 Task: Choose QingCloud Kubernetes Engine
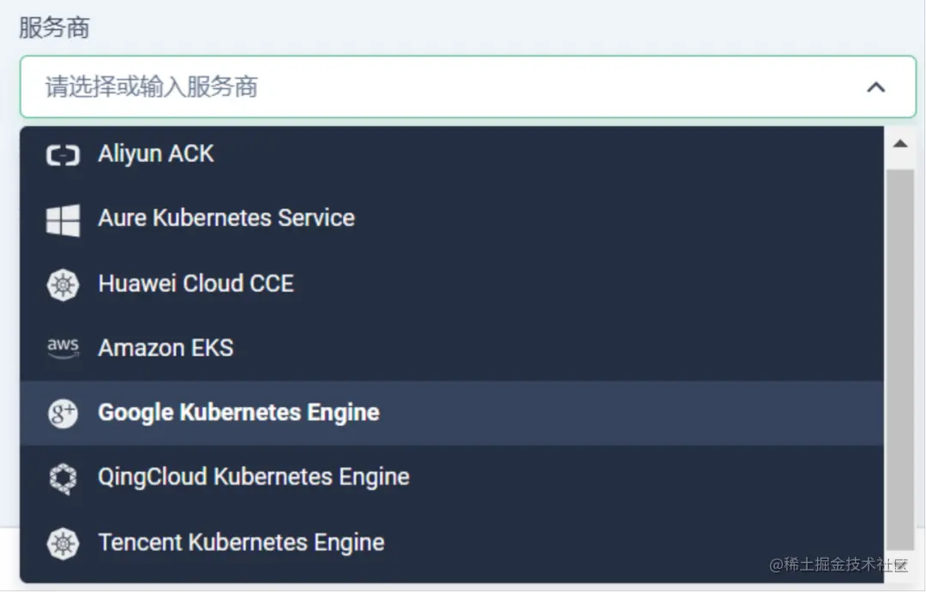point(253,477)
